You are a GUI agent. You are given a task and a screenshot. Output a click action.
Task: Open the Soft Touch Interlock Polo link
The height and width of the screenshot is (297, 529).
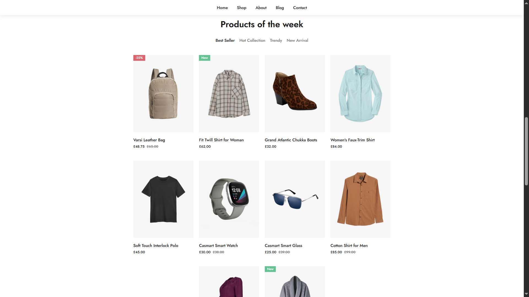coord(156,246)
